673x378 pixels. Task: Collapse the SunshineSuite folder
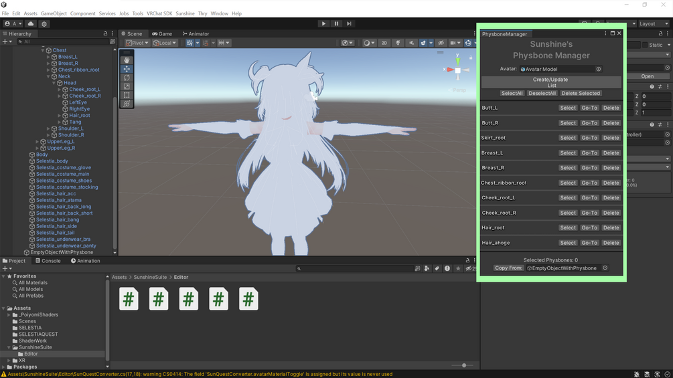pyautogui.click(x=9, y=347)
